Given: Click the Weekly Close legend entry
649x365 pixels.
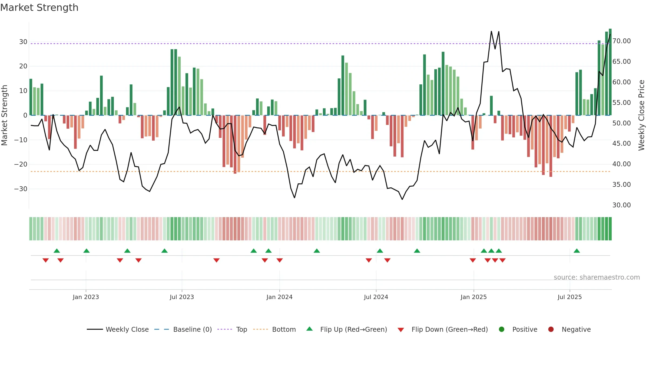Looking at the screenshot, I should coord(118,329).
